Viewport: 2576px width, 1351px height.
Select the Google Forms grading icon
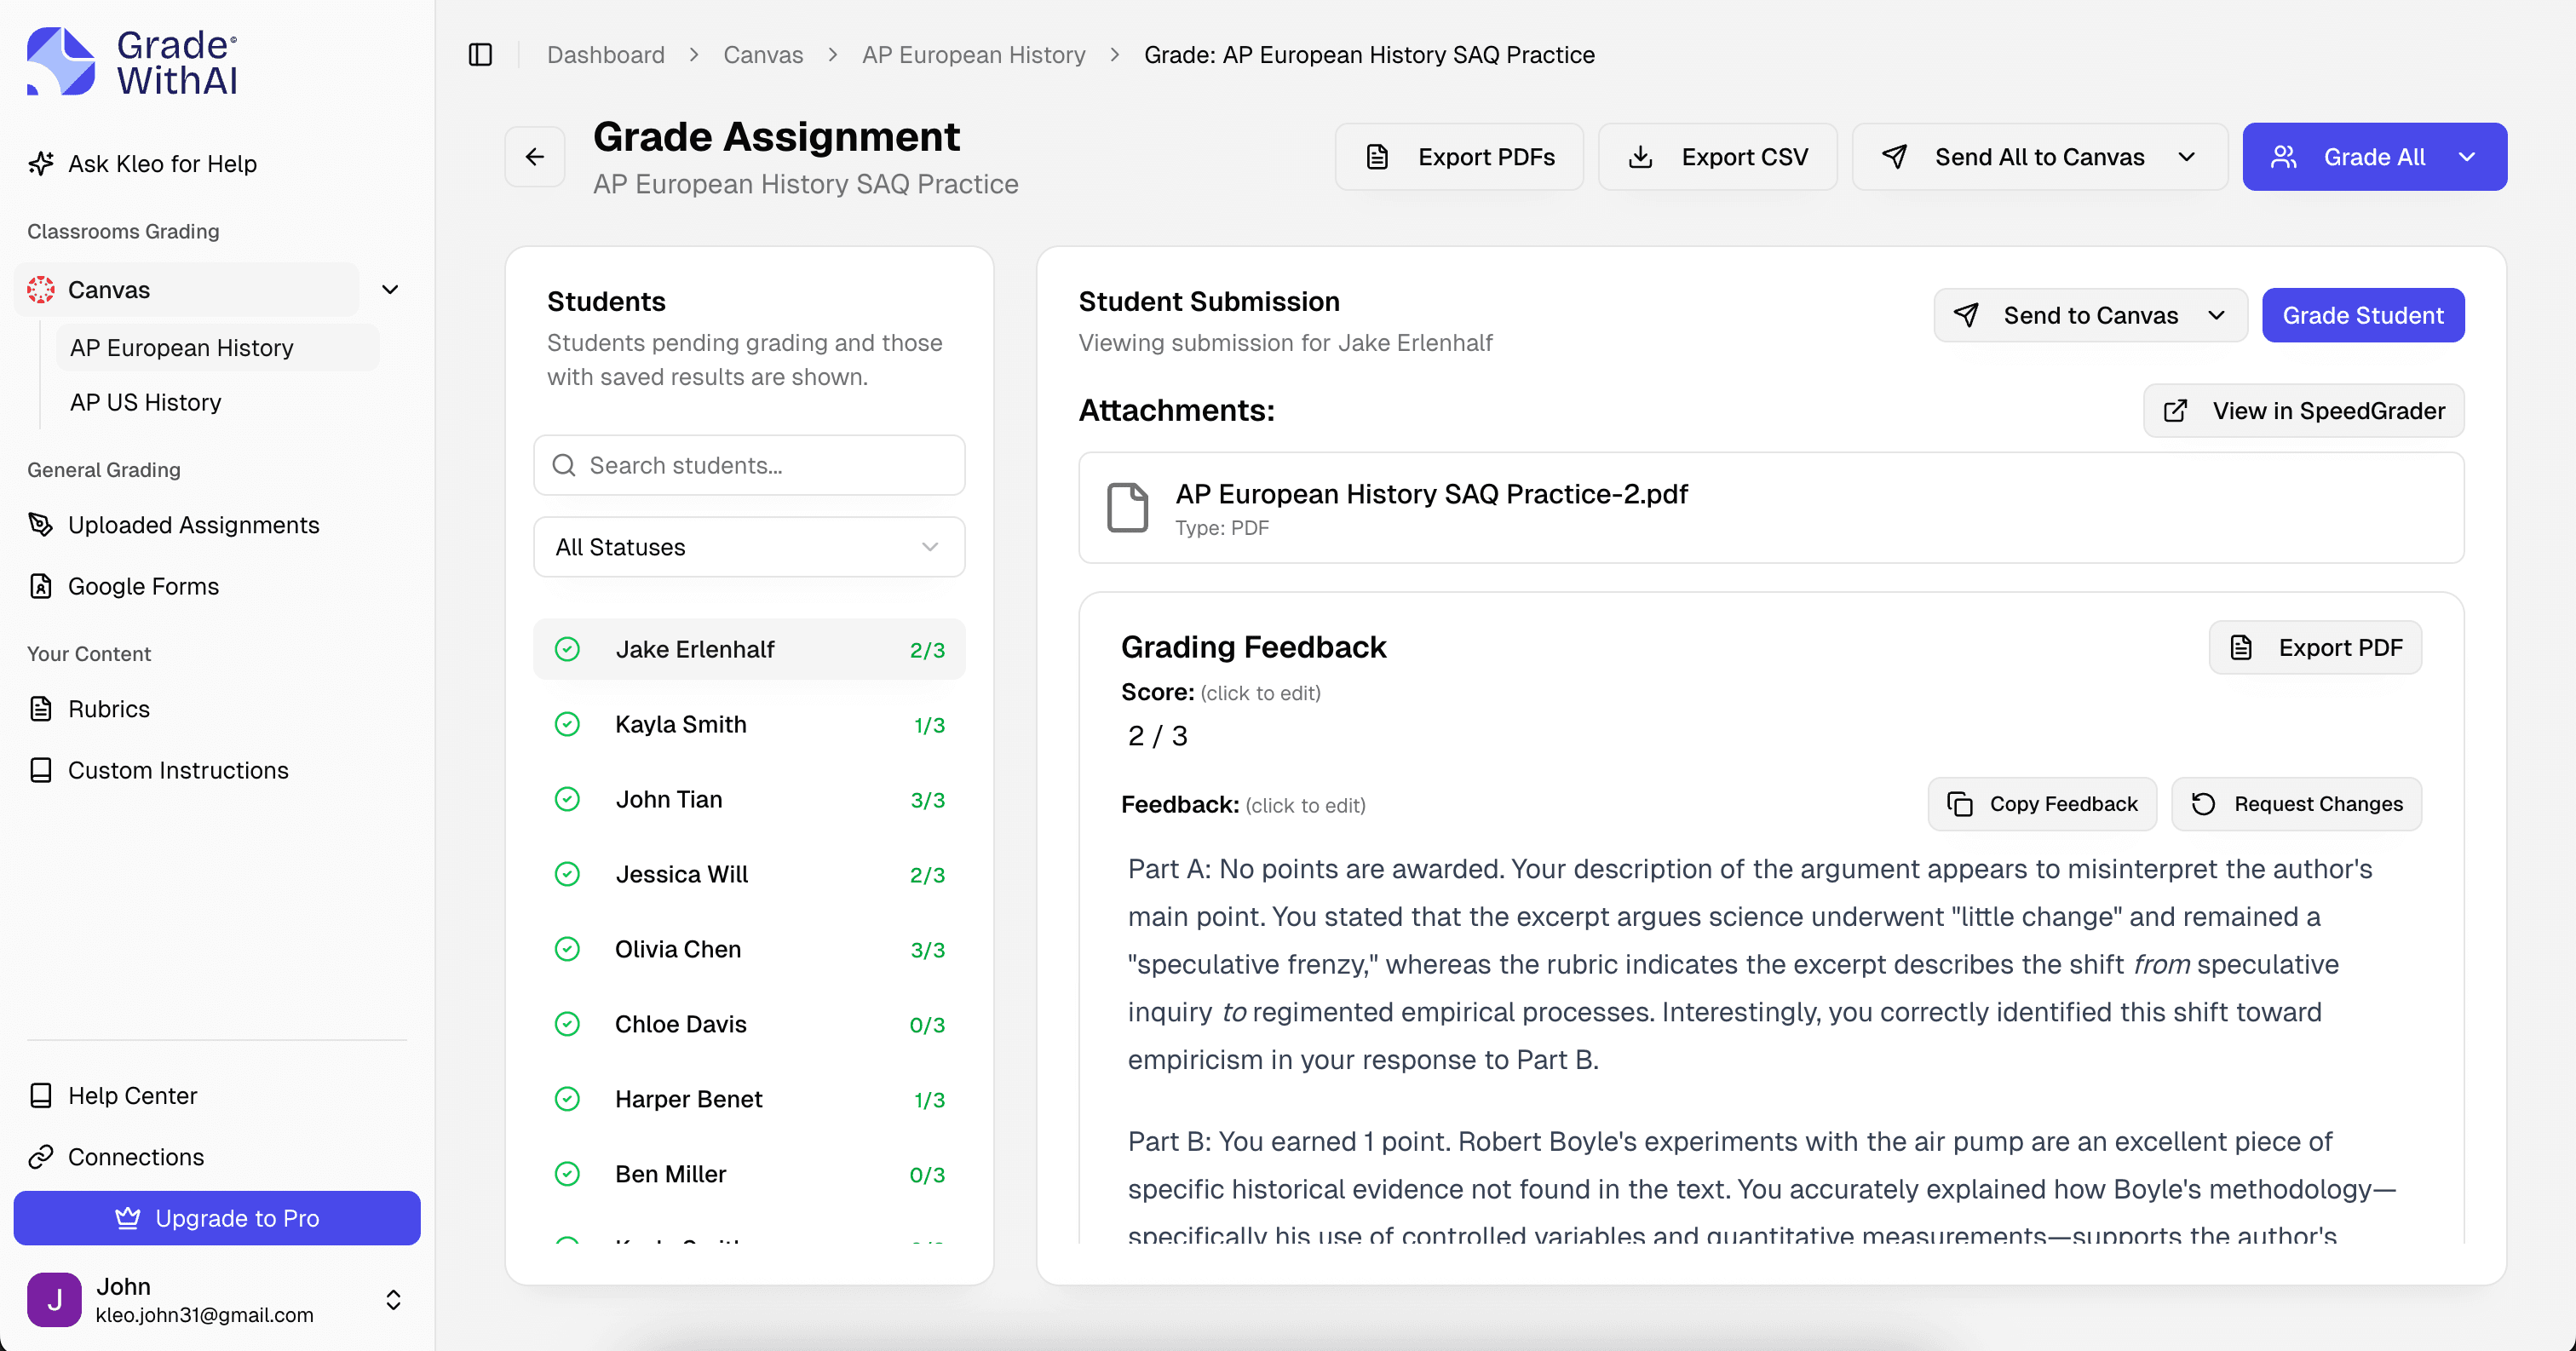point(41,586)
